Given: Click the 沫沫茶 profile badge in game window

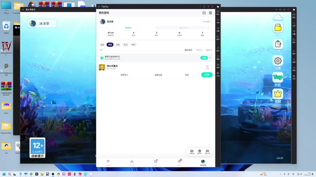Looking at the screenshot, I should point(43,24).
